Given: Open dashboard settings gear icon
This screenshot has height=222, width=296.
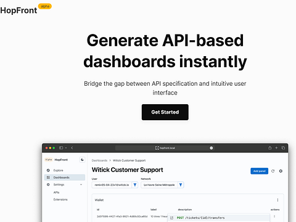Looking at the screenshot, I should [x=281, y=171].
